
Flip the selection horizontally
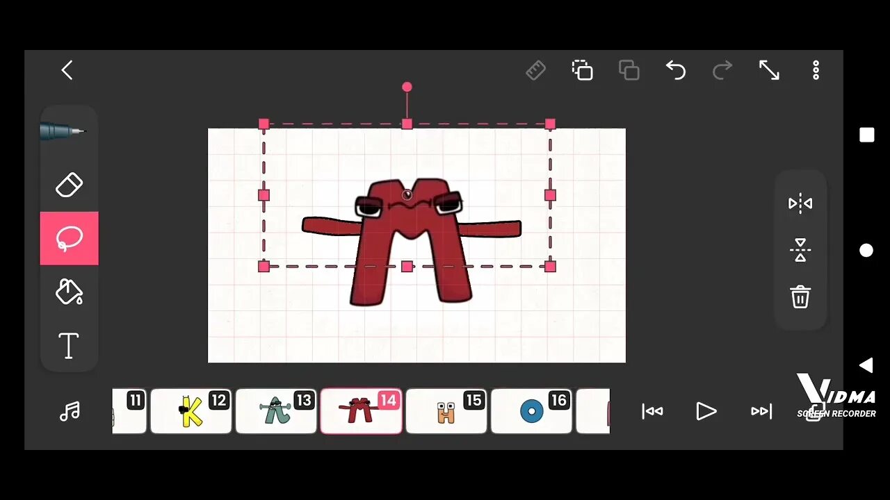tap(800, 203)
